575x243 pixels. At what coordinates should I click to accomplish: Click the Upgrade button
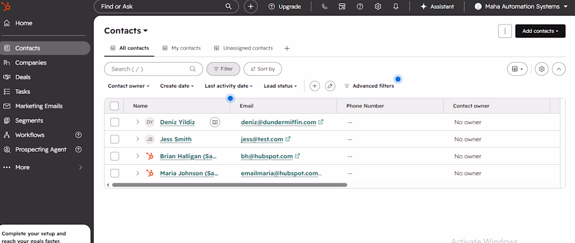coord(285,7)
